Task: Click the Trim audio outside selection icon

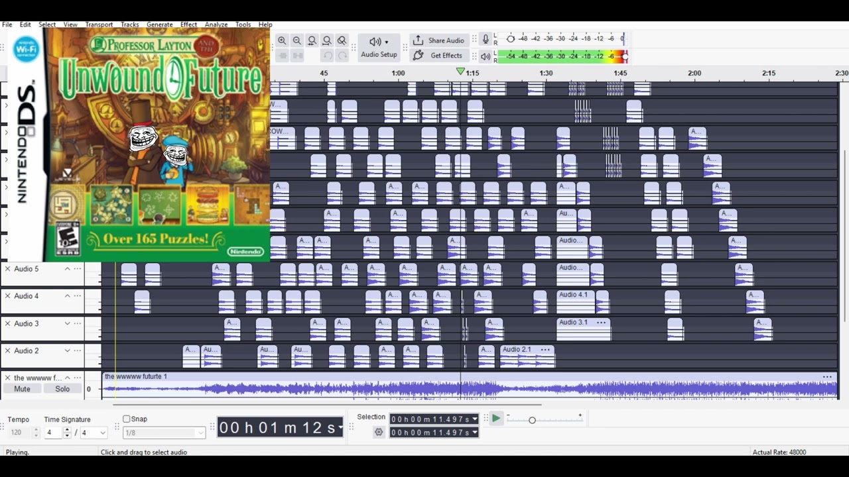Action: (x=282, y=56)
